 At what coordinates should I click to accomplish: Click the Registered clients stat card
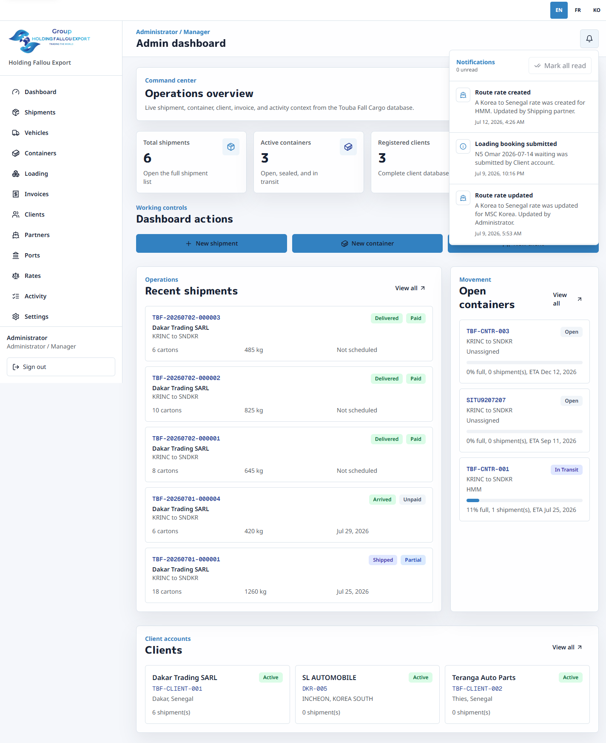click(410, 162)
